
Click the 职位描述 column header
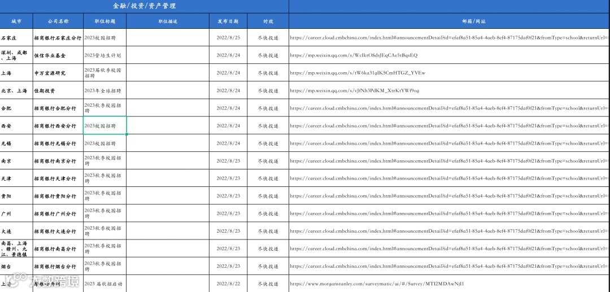tap(168, 21)
